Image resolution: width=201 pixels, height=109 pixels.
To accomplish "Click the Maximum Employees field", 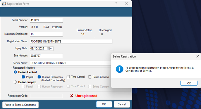I will (x=46, y=34).
